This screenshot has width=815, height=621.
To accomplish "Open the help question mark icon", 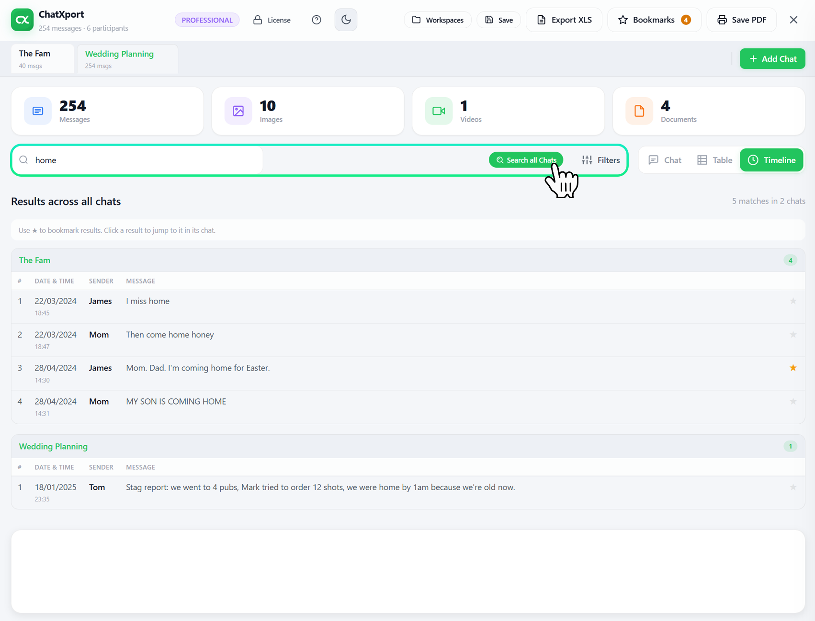I will pos(317,20).
